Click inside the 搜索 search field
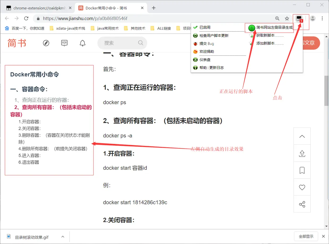This screenshot has width=329, height=244. [x=119, y=43]
